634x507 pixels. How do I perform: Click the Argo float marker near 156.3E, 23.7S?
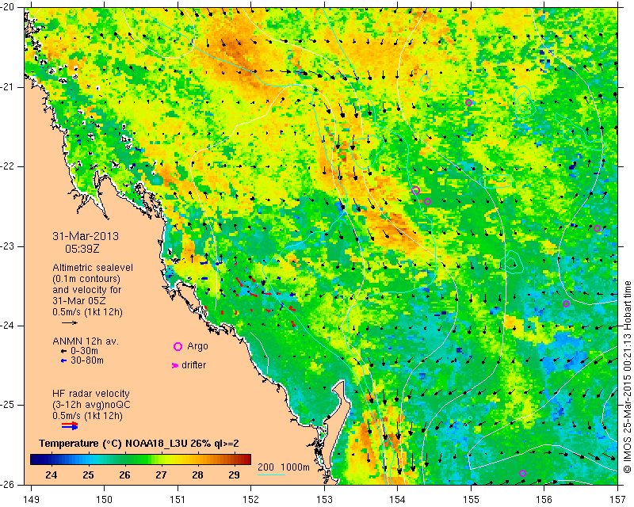tap(566, 303)
